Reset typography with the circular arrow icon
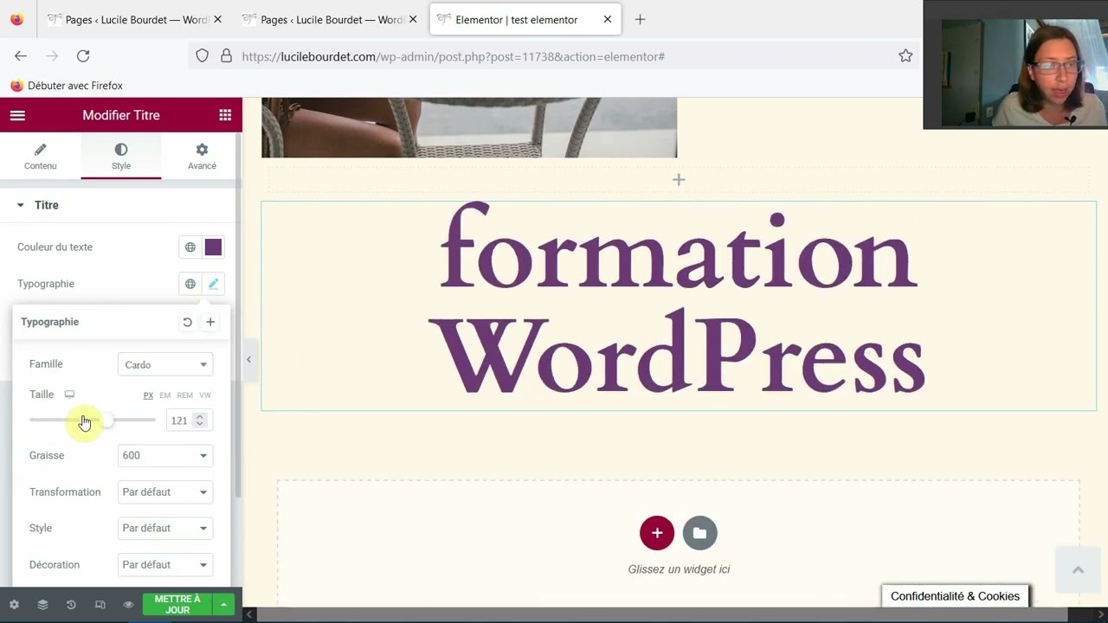 [x=187, y=322]
